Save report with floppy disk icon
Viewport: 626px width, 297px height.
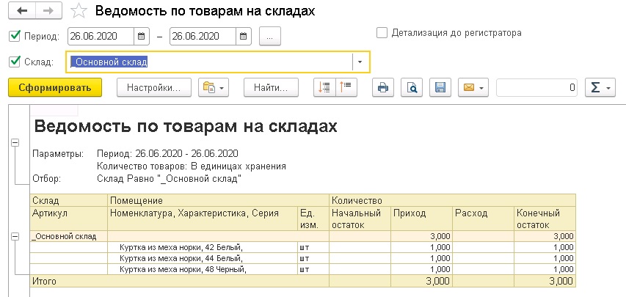pyautogui.click(x=440, y=87)
